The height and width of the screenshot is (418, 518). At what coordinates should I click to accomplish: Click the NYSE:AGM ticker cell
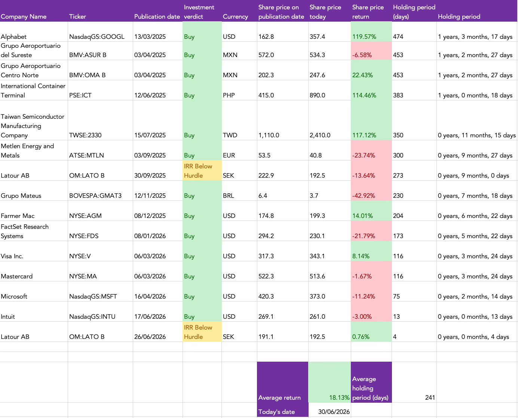point(100,211)
